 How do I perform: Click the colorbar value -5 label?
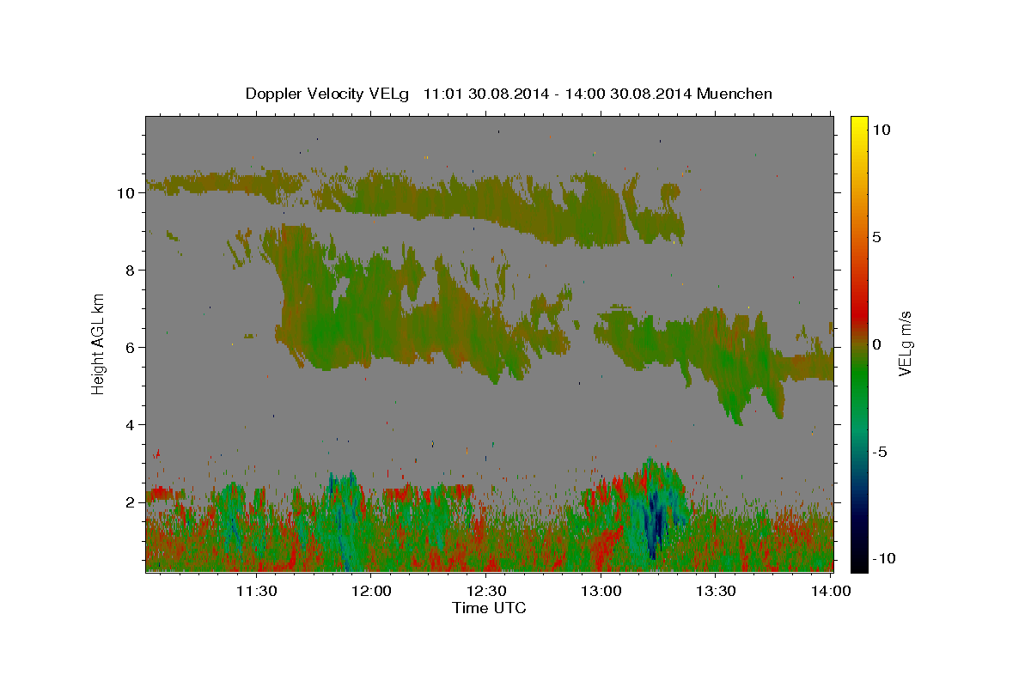click(880, 452)
